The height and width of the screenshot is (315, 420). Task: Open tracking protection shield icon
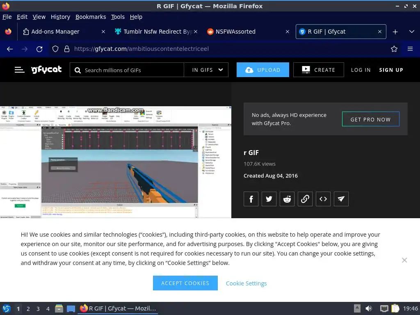point(55,49)
